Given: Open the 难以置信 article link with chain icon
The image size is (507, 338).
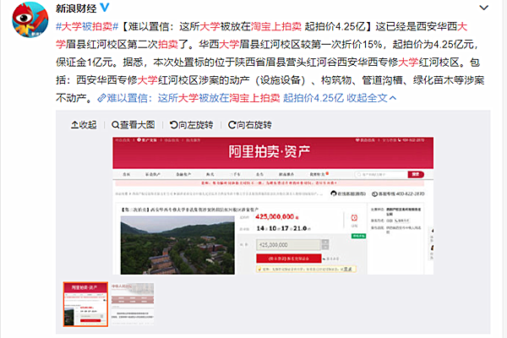Looking at the screenshot, I should pos(221,98).
